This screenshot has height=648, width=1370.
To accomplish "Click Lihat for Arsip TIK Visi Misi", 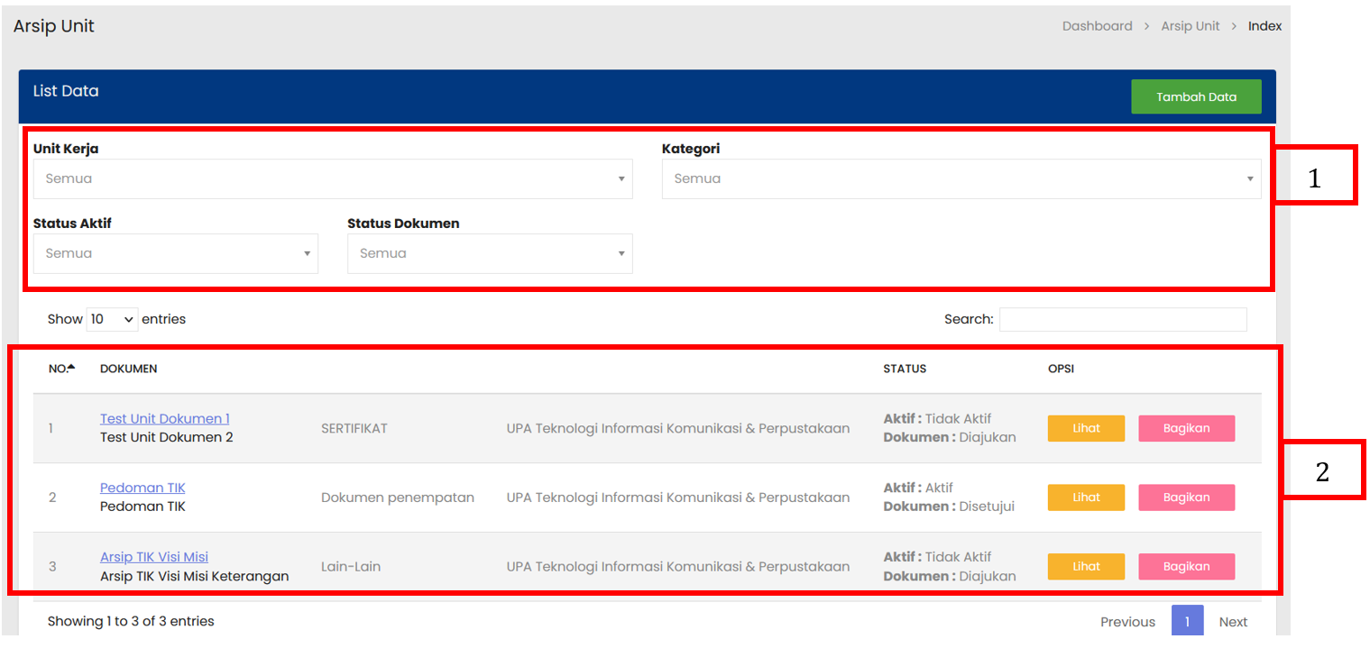I will point(1086,566).
